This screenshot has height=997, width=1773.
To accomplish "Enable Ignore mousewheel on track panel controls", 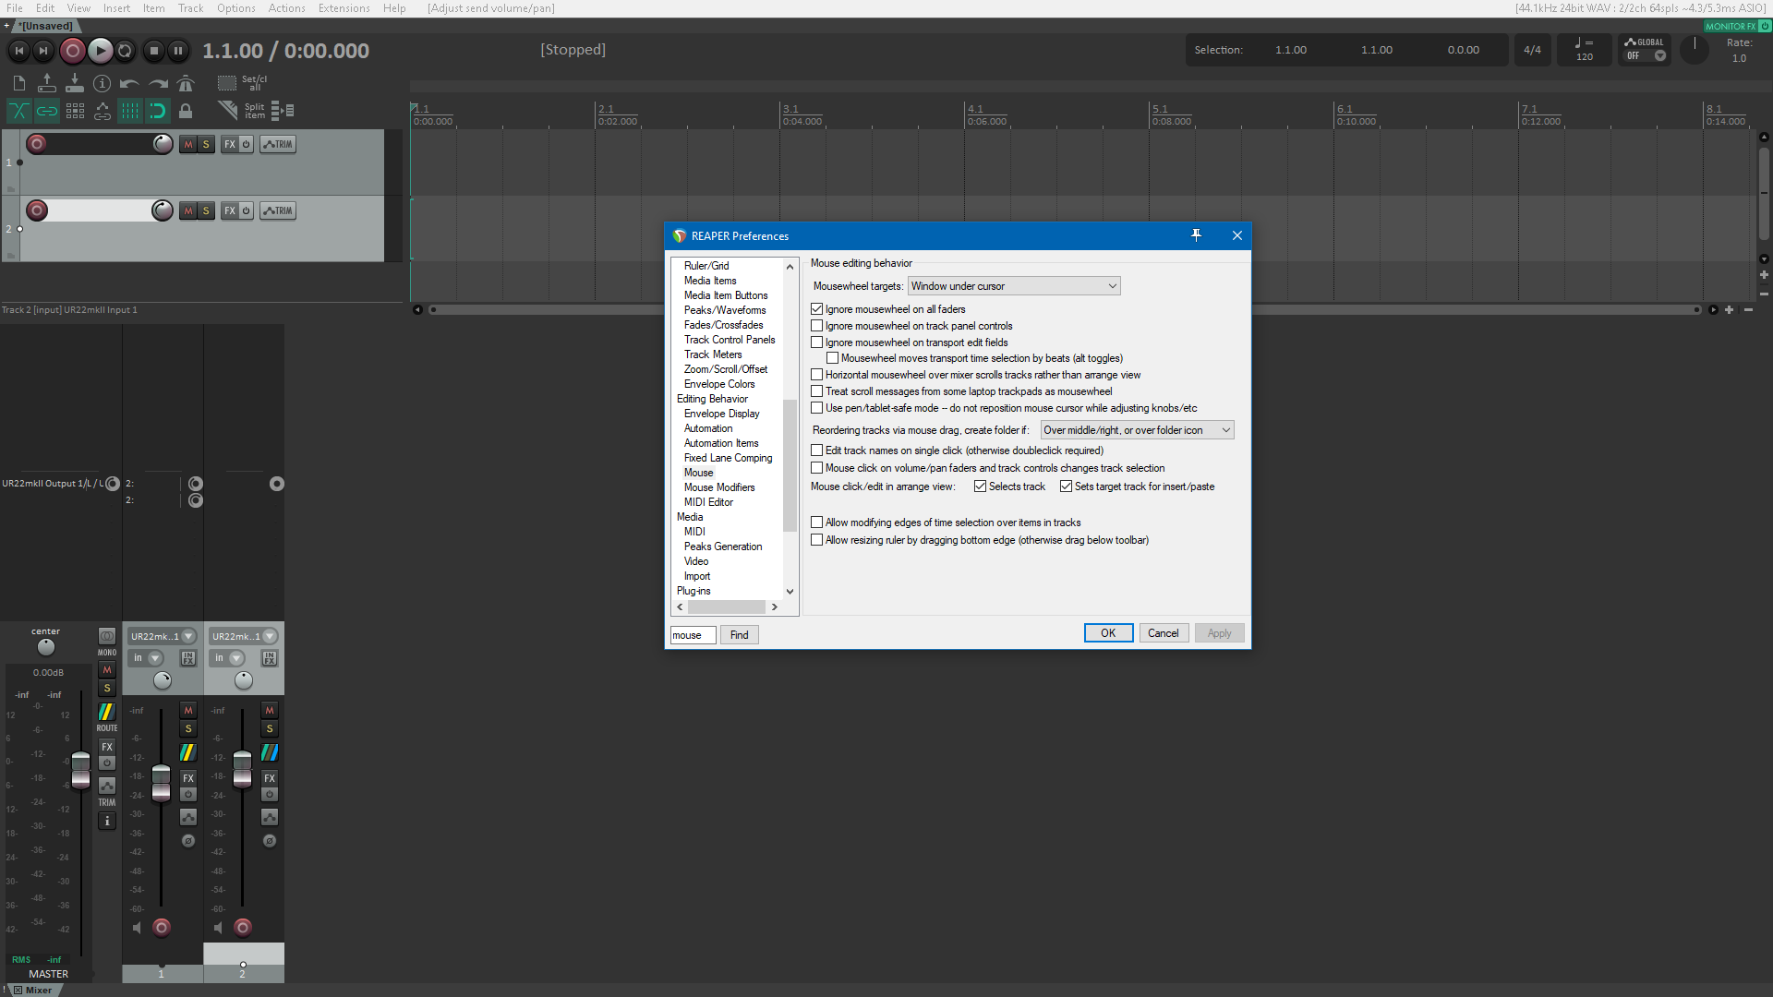I will [817, 326].
